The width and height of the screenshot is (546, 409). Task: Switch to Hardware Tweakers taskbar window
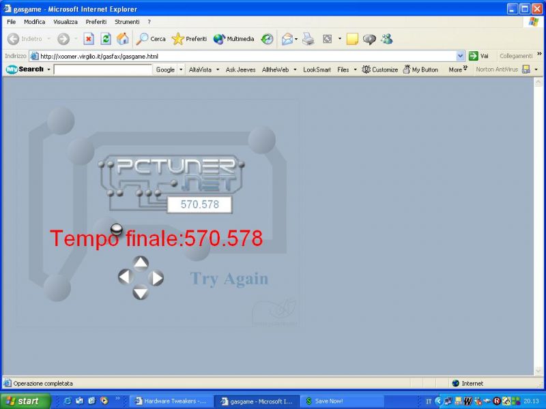coord(171,401)
